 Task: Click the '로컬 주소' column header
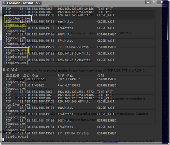click(x=31, y=75)
